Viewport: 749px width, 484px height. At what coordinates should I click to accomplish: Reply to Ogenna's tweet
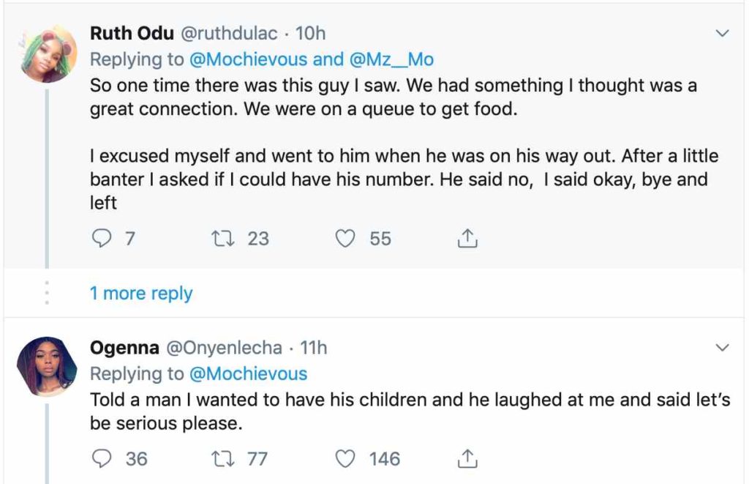pos(101,458)
